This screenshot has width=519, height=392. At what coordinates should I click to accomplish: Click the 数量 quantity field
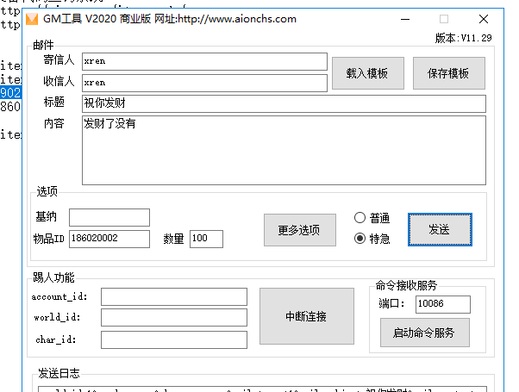click(x=206, y=239)
